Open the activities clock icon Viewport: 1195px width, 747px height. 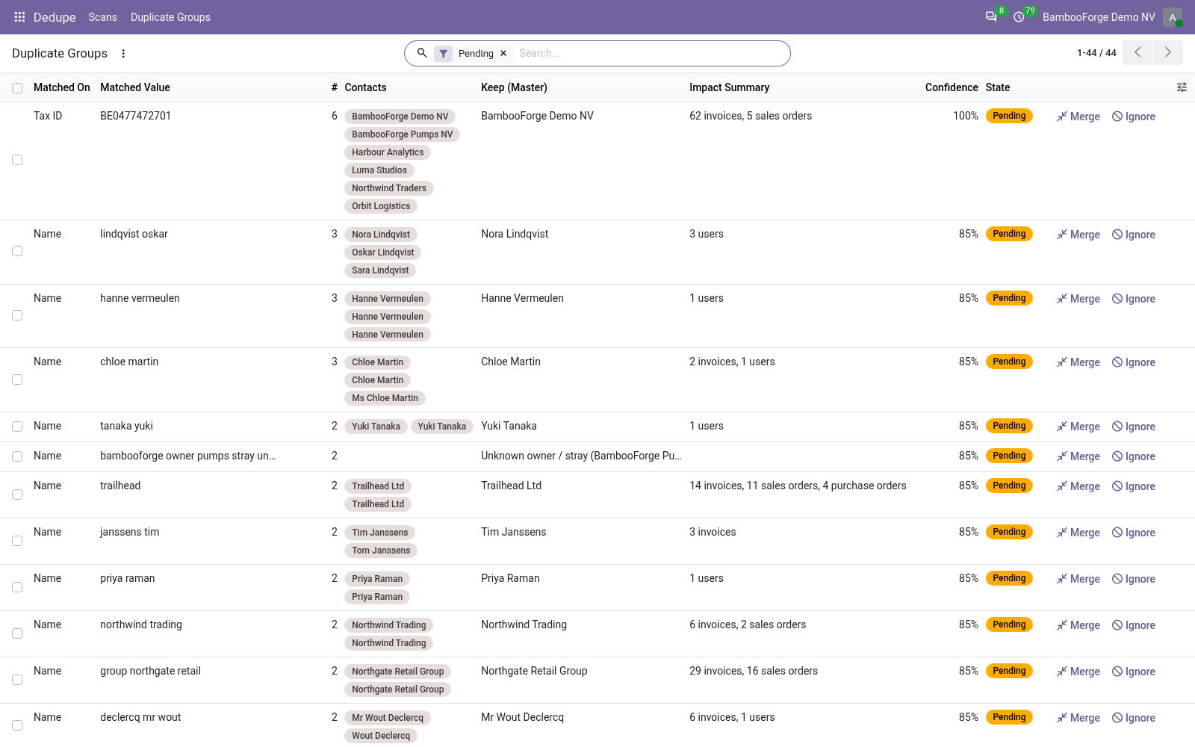1019,17
